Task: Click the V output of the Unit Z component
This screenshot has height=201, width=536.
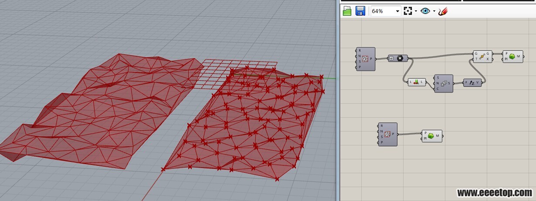Action: click(x=478, y=82)
